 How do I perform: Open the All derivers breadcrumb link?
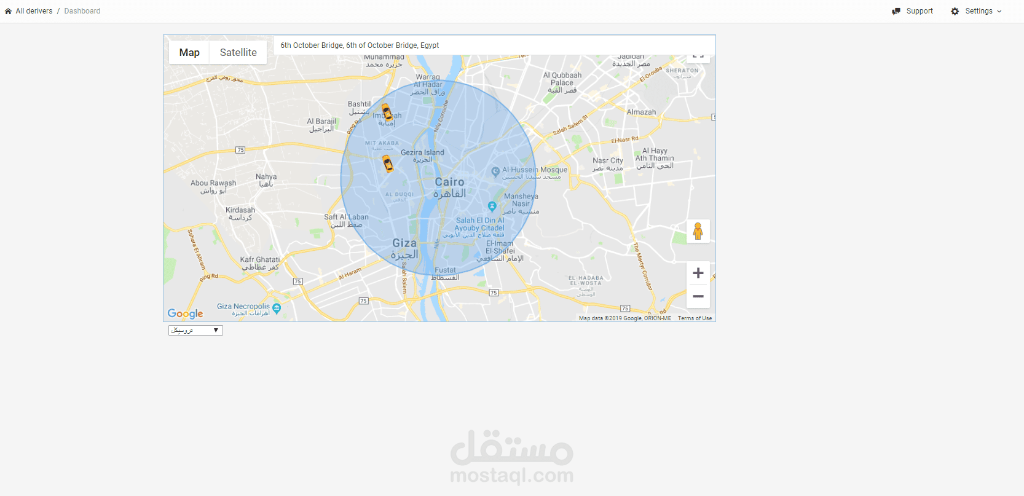34,11
